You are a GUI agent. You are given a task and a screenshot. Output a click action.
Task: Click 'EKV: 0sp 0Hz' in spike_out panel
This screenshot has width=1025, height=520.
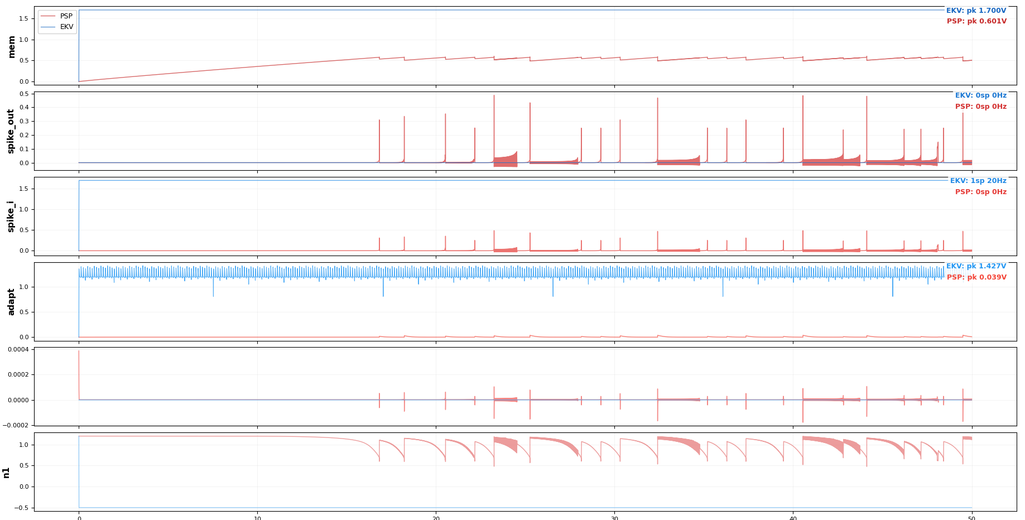point(981,95)
